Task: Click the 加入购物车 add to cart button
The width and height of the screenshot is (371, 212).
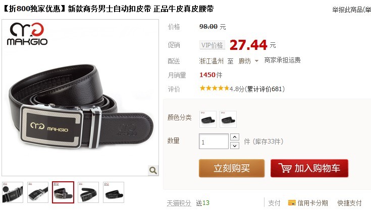Action: [309, 168]
